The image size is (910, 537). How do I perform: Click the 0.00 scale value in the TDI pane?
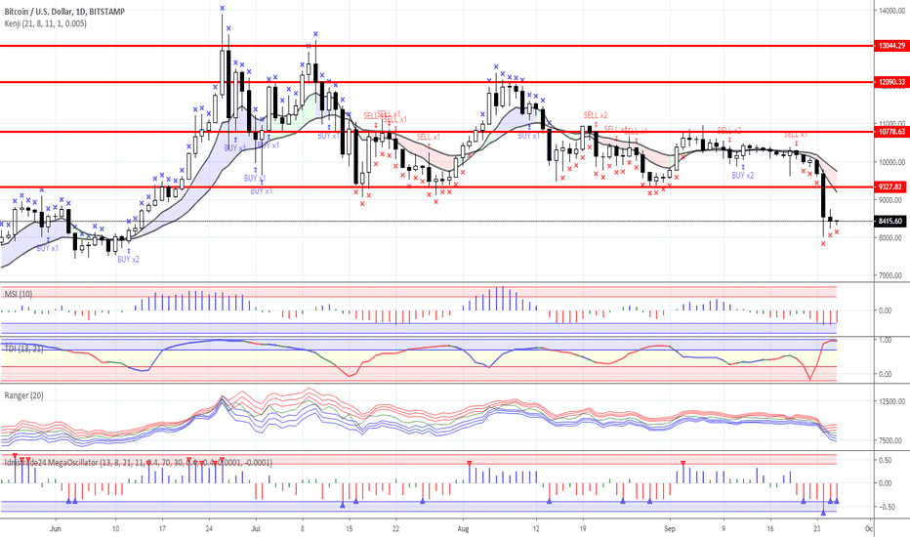pyautogui.click(x=885, y=374)
